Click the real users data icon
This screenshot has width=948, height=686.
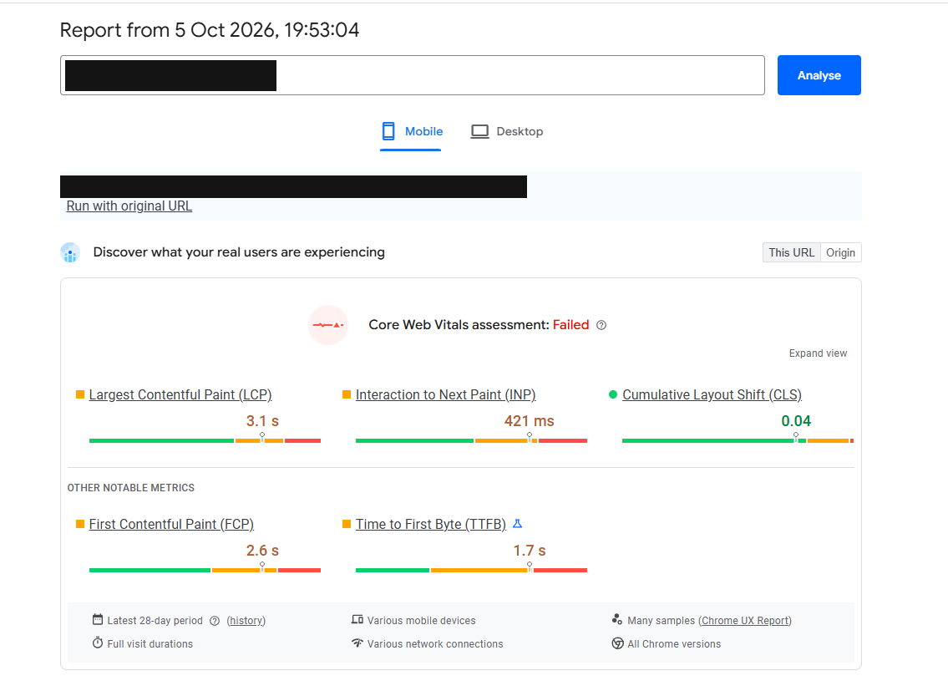pyautogui.click(x=70, y=253)
